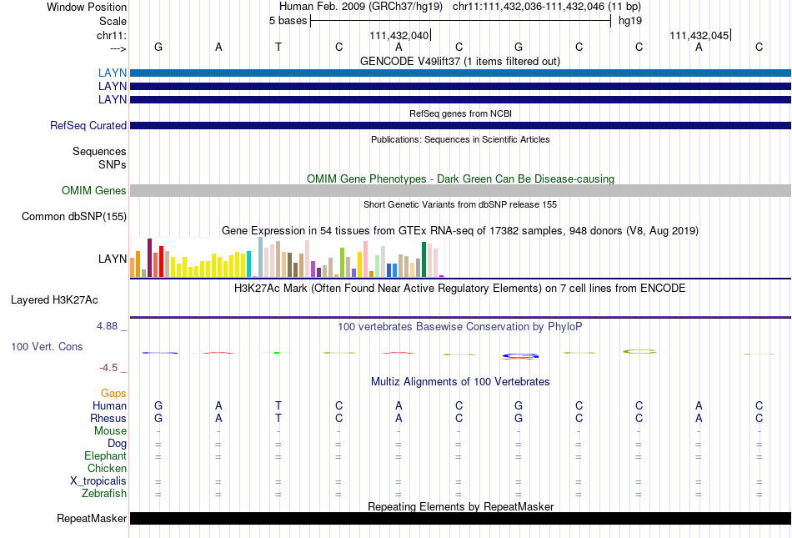Open 'RefSeq genes from NCBI' track title
Screen dimensions: 792x538
pos(460,113)
